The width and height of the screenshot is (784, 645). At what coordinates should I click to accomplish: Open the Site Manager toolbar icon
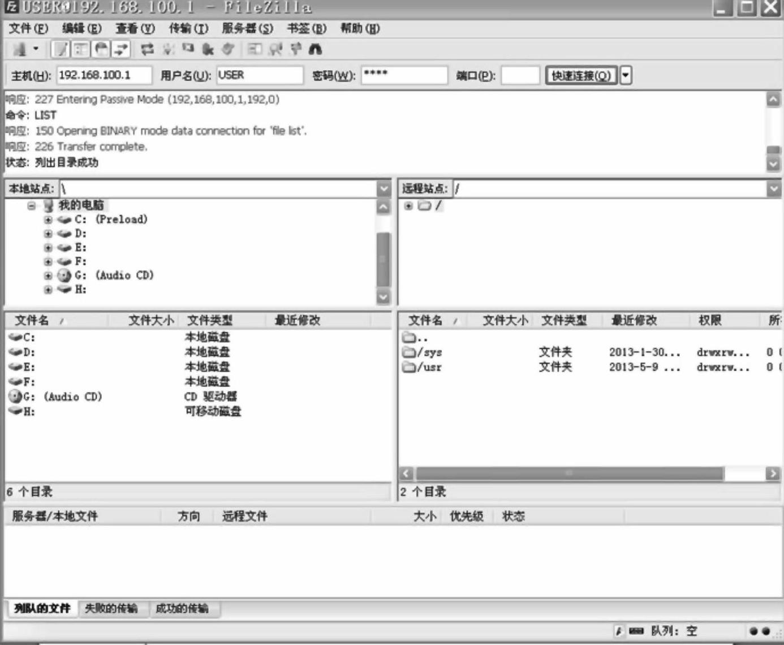click(x=20, y=49)
